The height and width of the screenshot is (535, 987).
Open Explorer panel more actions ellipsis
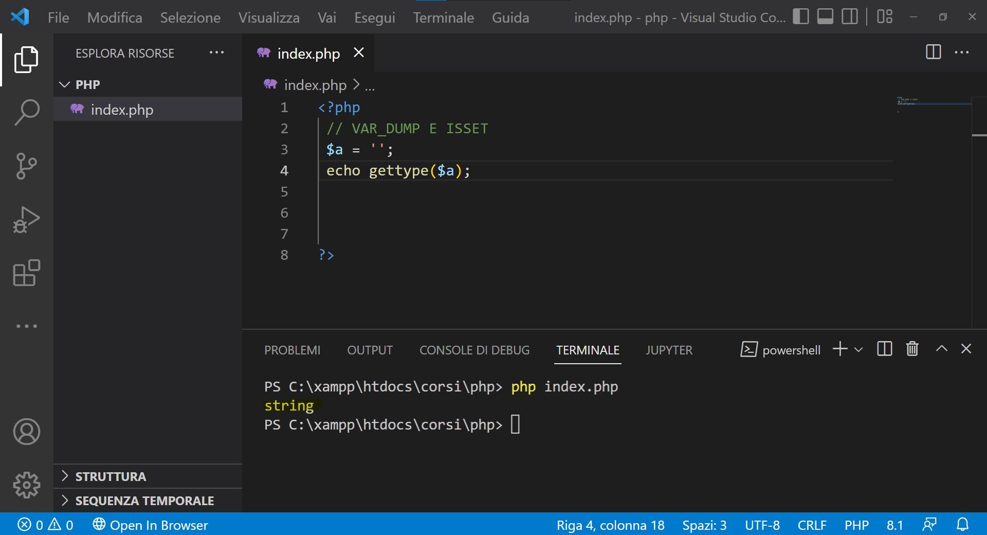pos(216,52)
